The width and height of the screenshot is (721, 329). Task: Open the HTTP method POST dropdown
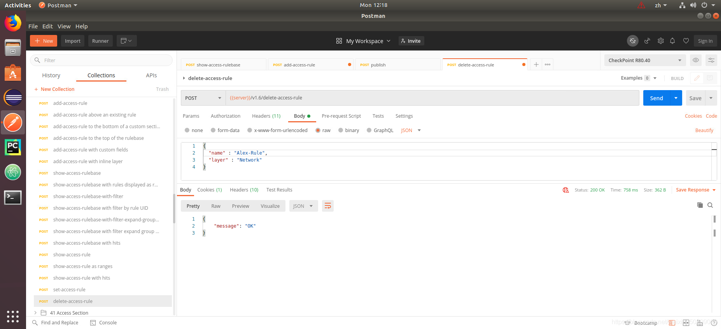pos(203,98)
